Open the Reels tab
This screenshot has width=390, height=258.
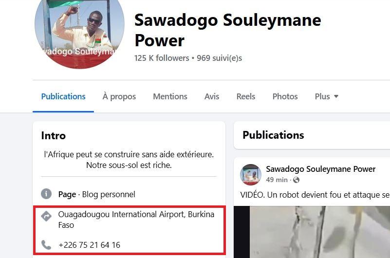click(x=246, y=96)
